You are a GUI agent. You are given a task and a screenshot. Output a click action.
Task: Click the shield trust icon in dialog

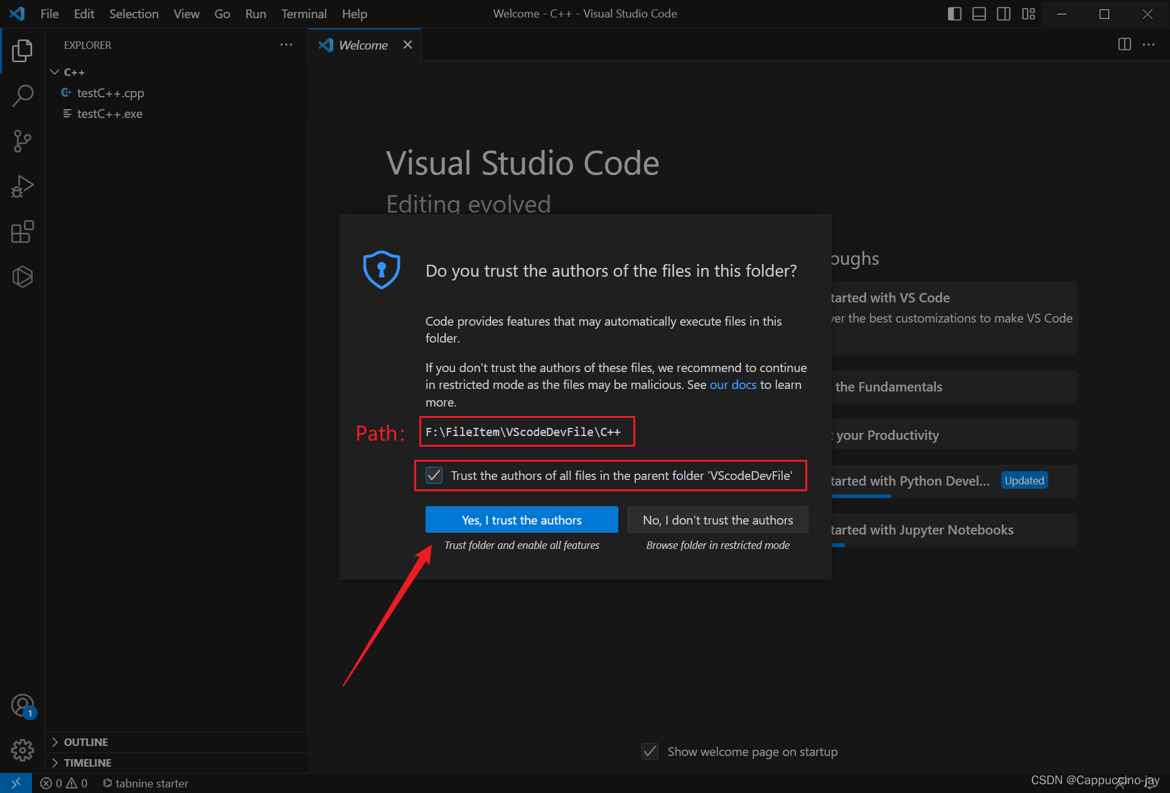[382, 270]
